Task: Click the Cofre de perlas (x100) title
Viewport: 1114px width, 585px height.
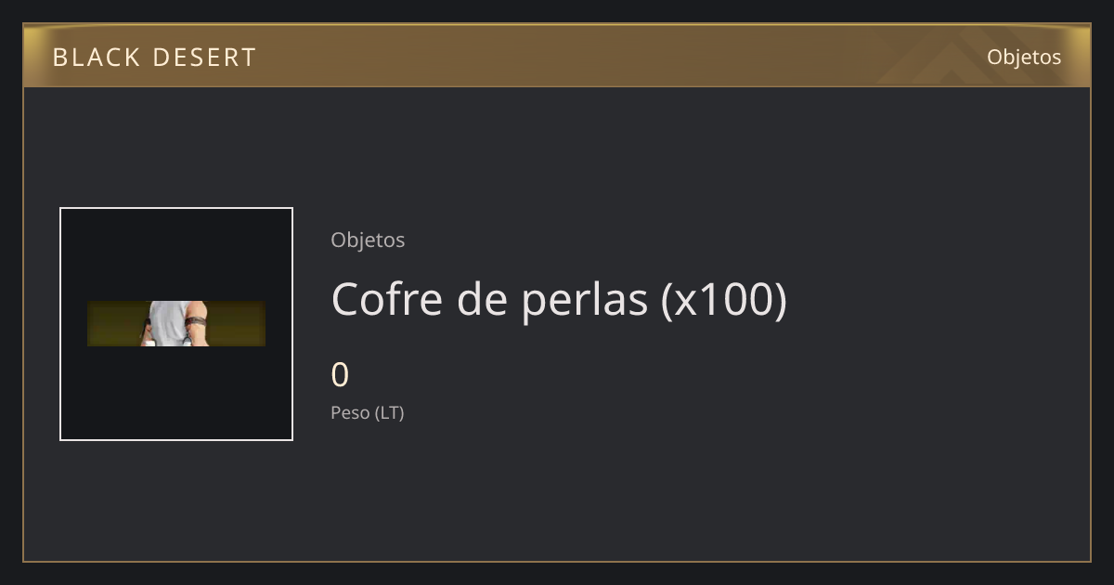Action: tap(559, 299)
